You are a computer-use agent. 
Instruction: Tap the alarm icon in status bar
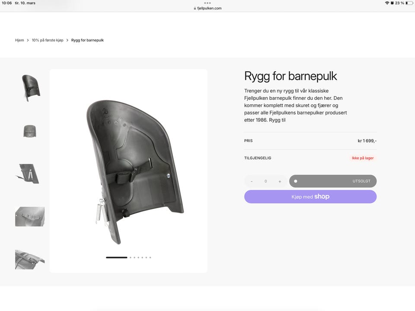pos(392,3)
